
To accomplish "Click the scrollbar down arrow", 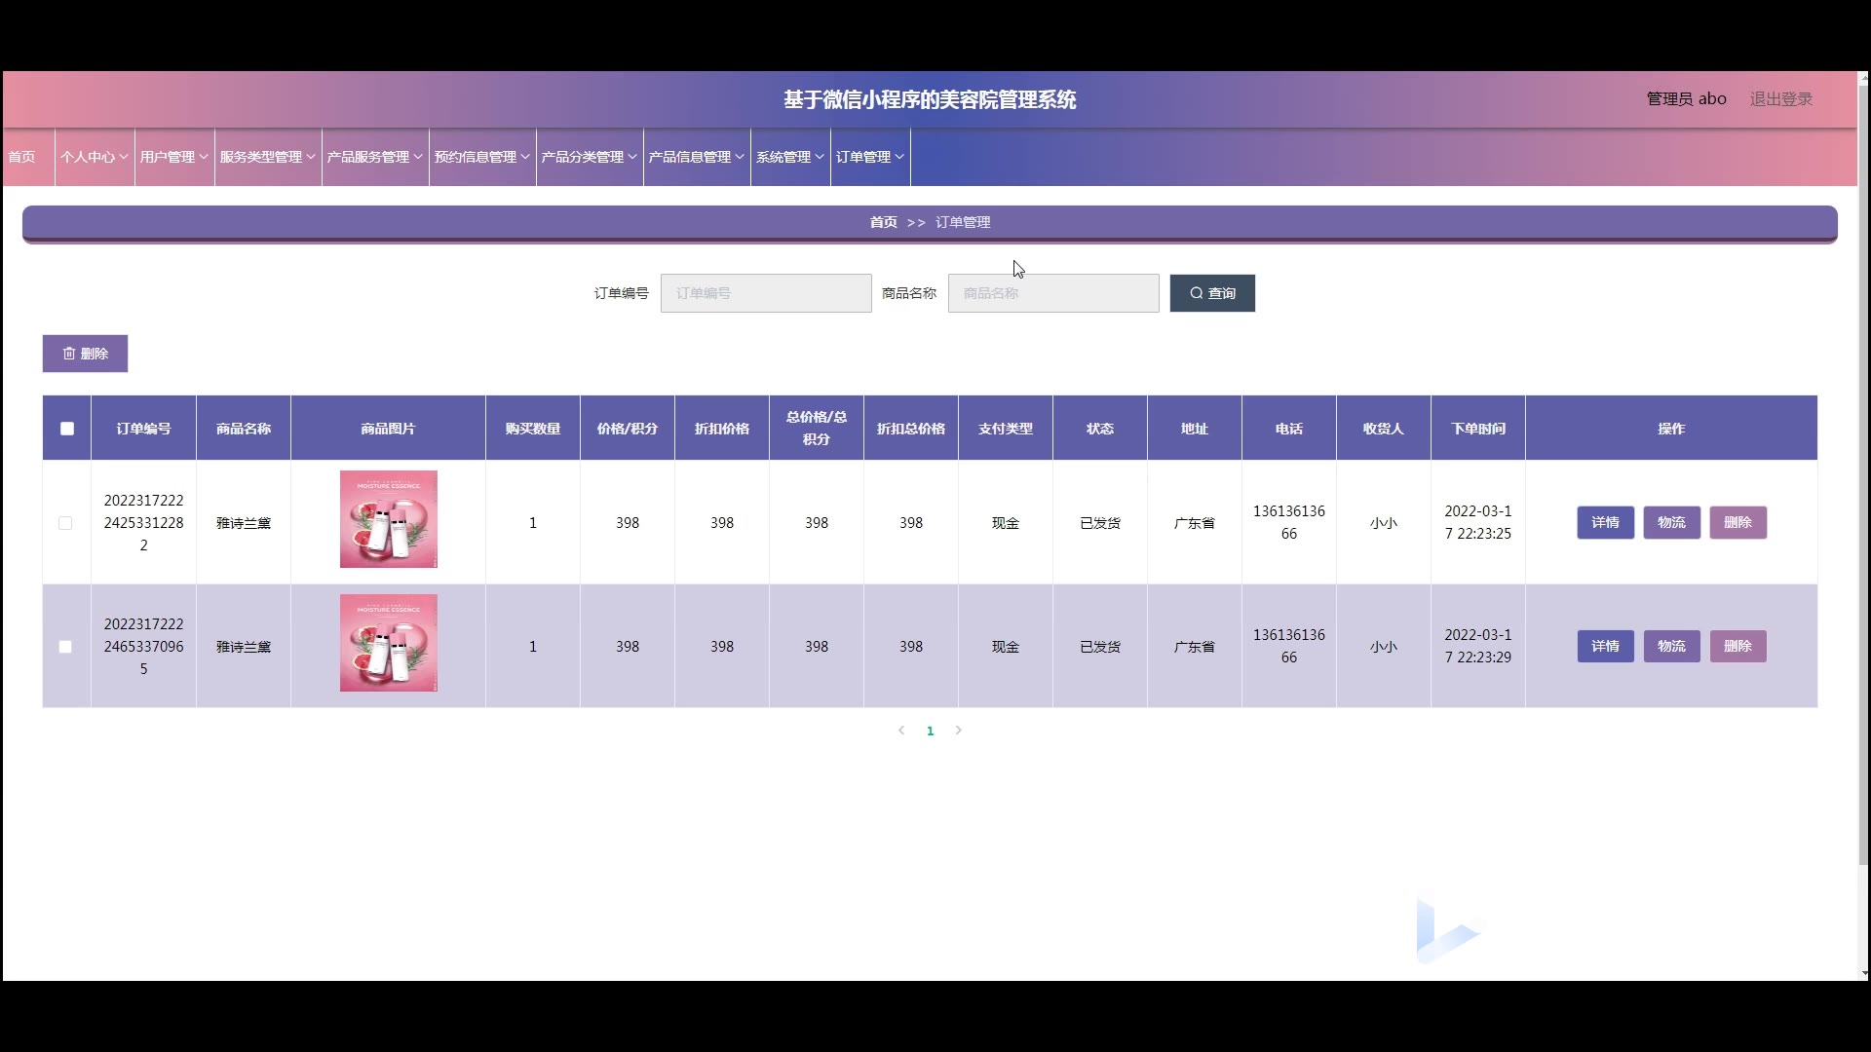I will [1863, 973].
